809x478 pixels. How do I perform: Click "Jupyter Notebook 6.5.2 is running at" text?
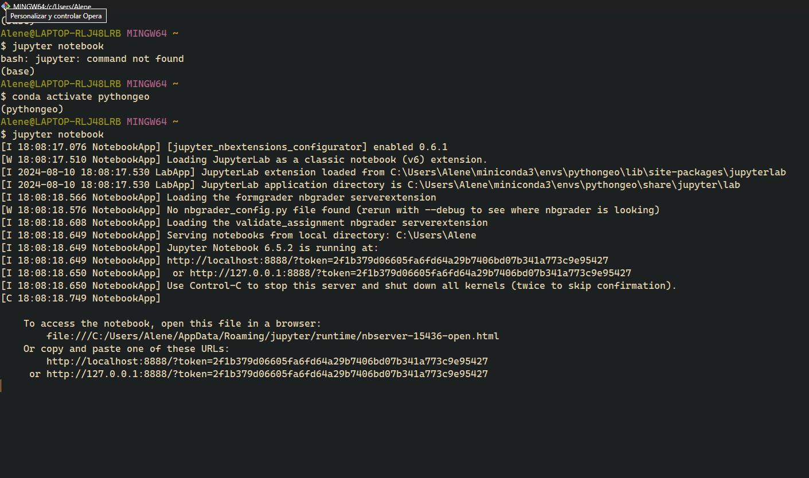tap(272, 248)
